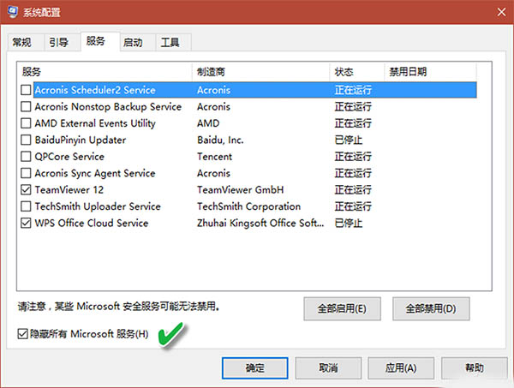Switch to the 常规 tab
Viewport: 514px width, 388px height.
coord(21,42)
